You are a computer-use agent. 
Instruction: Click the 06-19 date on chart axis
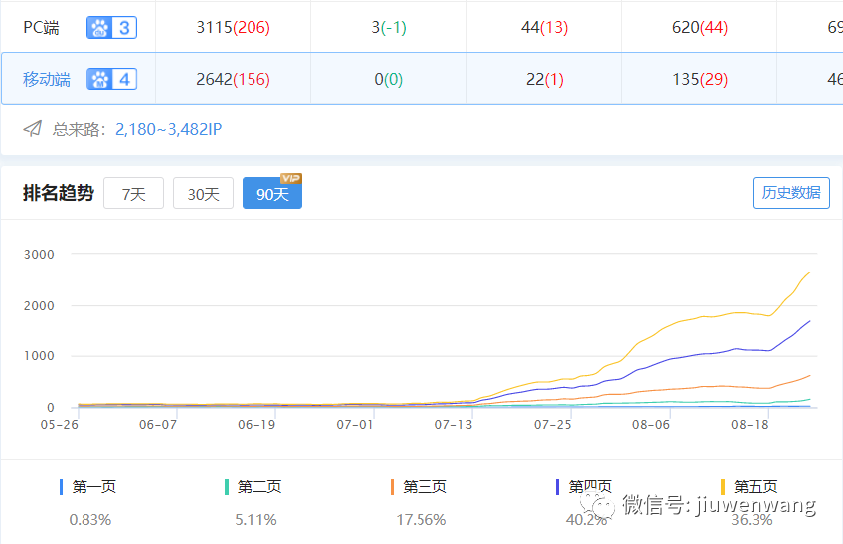(x=256, y=425)
